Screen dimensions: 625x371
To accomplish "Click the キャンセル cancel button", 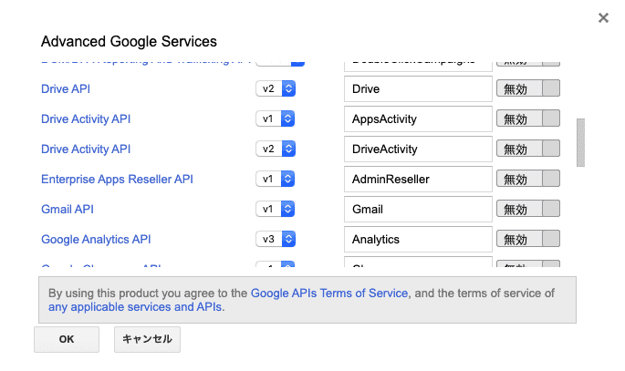I will click(147, 339).
